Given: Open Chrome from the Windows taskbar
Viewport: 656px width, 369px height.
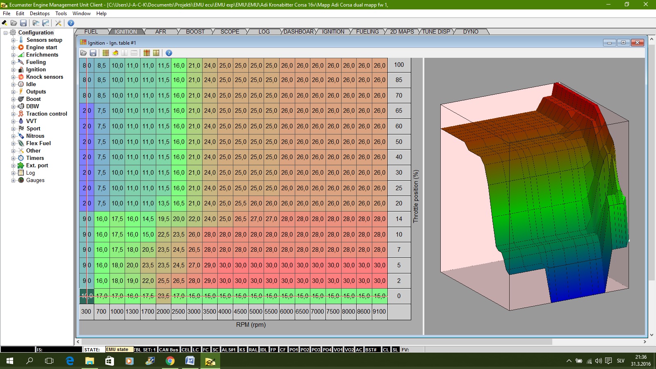Looking at the screenshot, I should pyautogui.click(x=170, y=361).
